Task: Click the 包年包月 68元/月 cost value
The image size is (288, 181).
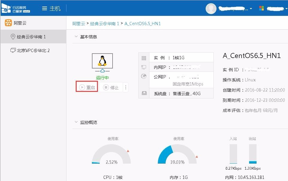Action: tap(261, 110)
